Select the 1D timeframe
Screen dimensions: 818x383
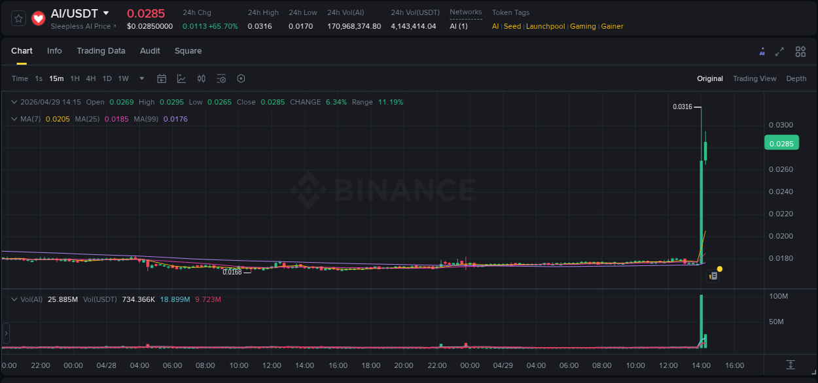pyautogui.click(x=107, y=78)
